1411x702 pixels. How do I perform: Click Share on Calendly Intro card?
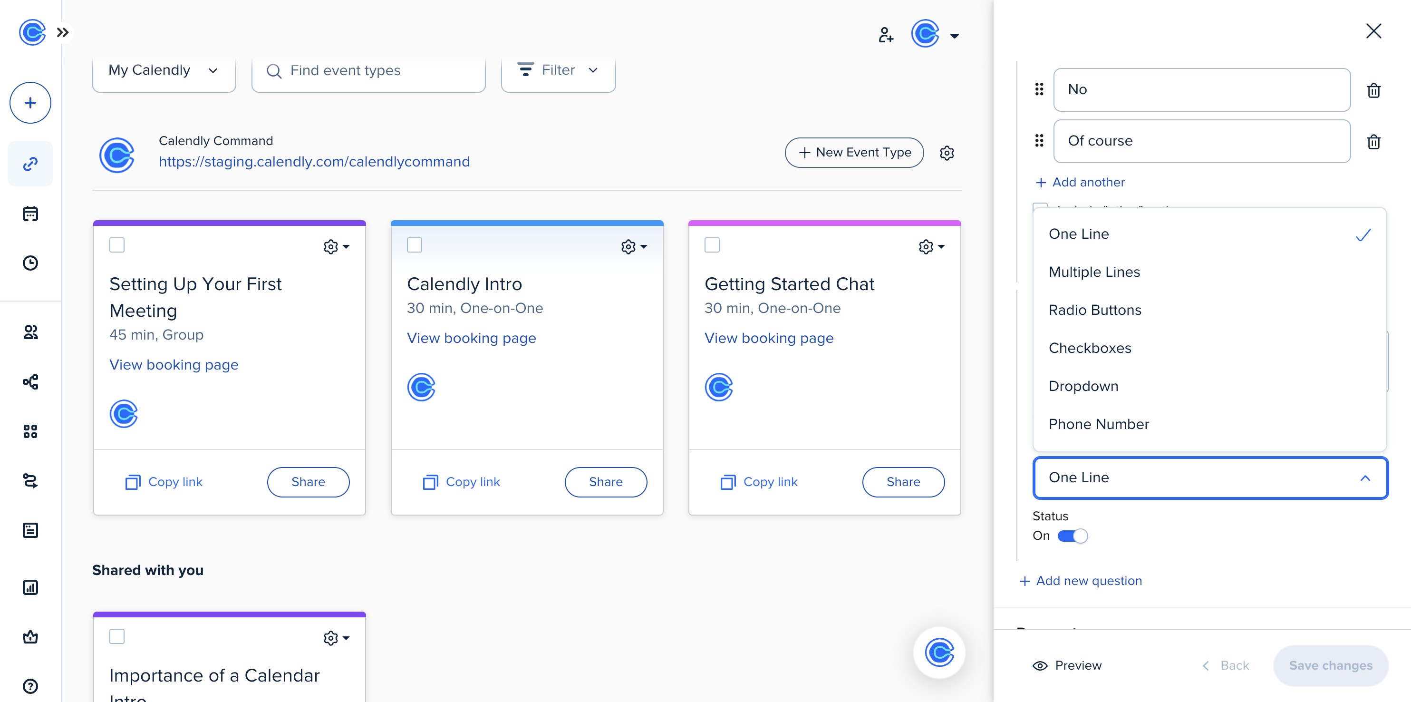coord(606,482)
